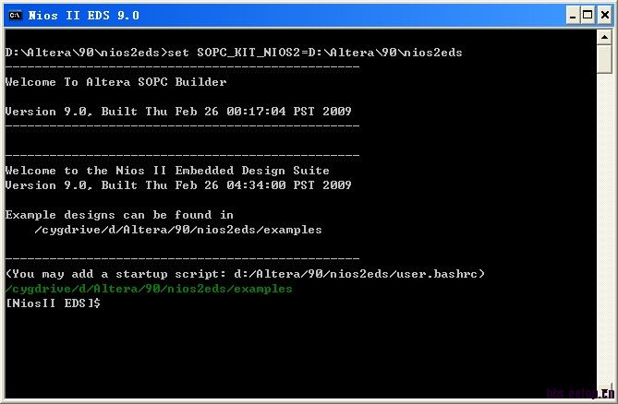Viewport: 618px width, 404px height.
Task: Click the "Example designs can be found in" line
Action: [119, 215]
